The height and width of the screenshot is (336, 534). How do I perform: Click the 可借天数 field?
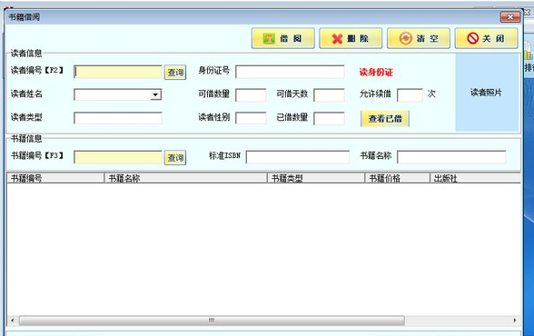click(x=329, y=95)
